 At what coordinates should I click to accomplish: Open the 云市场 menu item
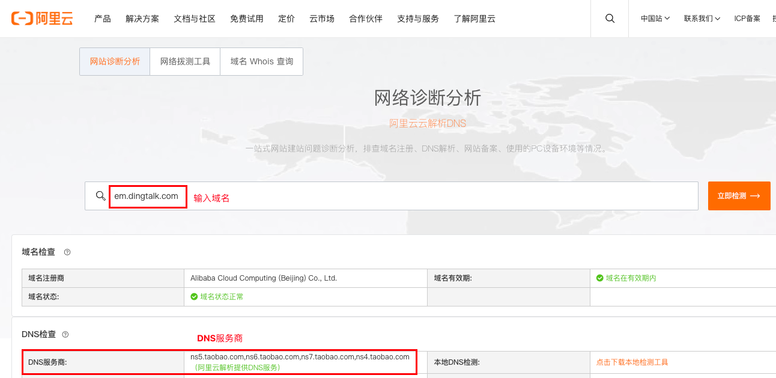pos(322,19)
